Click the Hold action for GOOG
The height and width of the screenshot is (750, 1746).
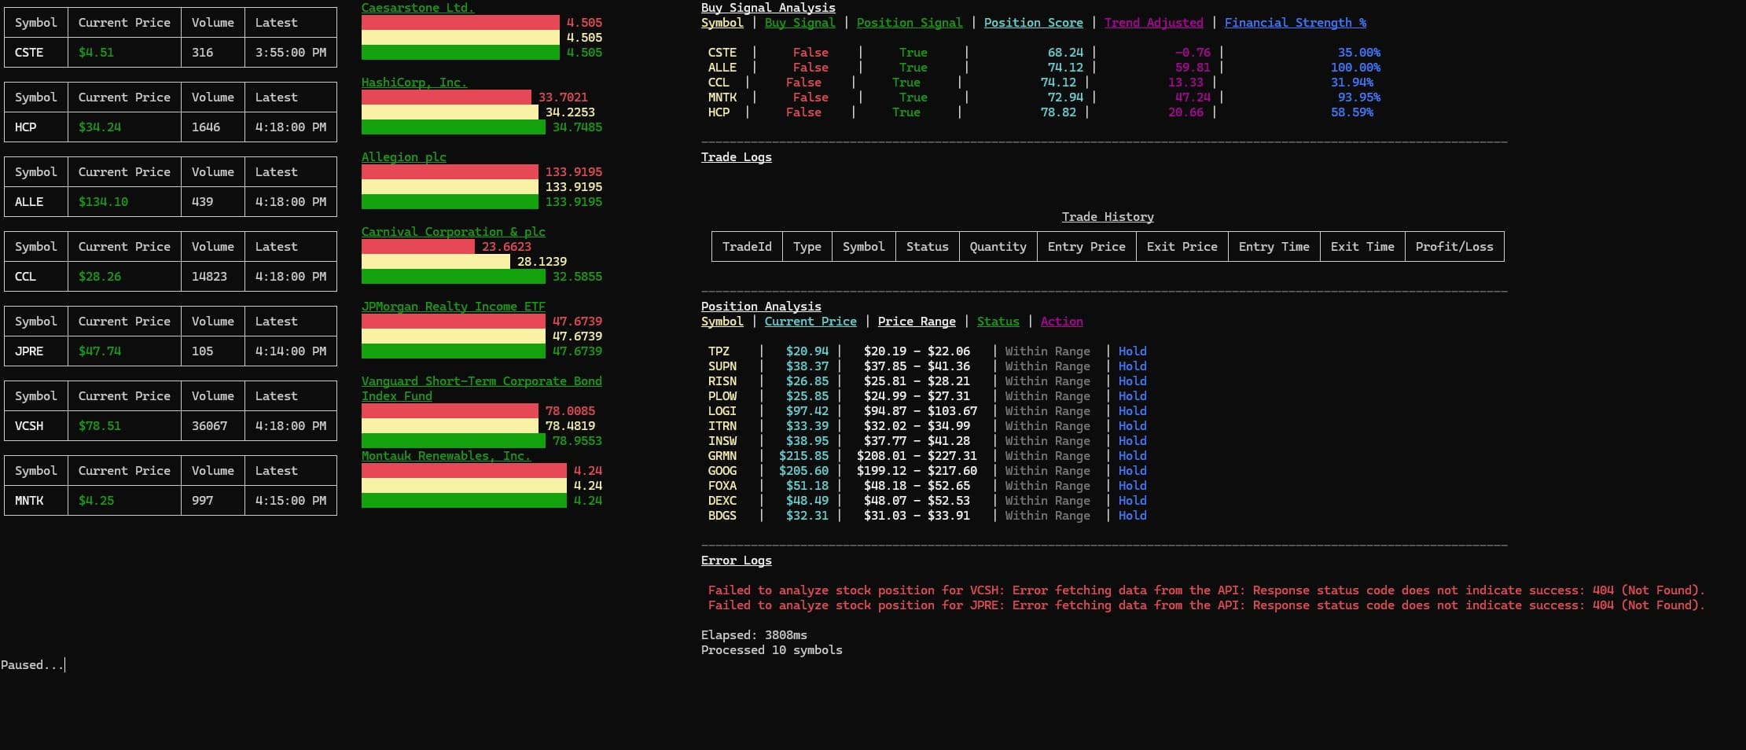tap(1132, 471)
